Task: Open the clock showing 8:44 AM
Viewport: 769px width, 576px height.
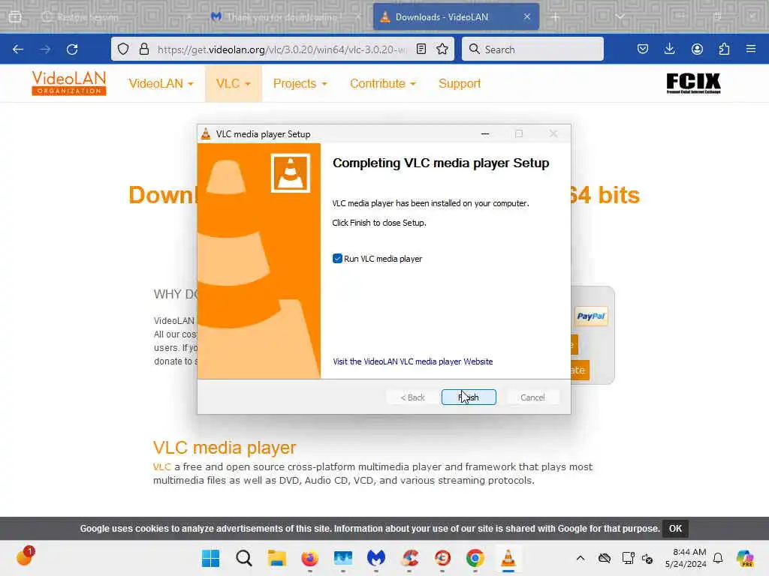Action: tap(686, 558)
